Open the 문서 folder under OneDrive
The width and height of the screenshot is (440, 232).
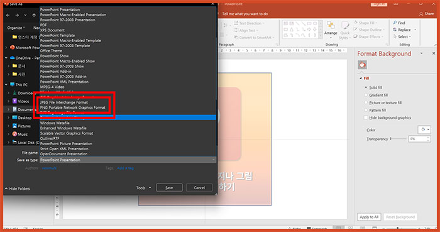pyautogui.click(x=19, y=66)
